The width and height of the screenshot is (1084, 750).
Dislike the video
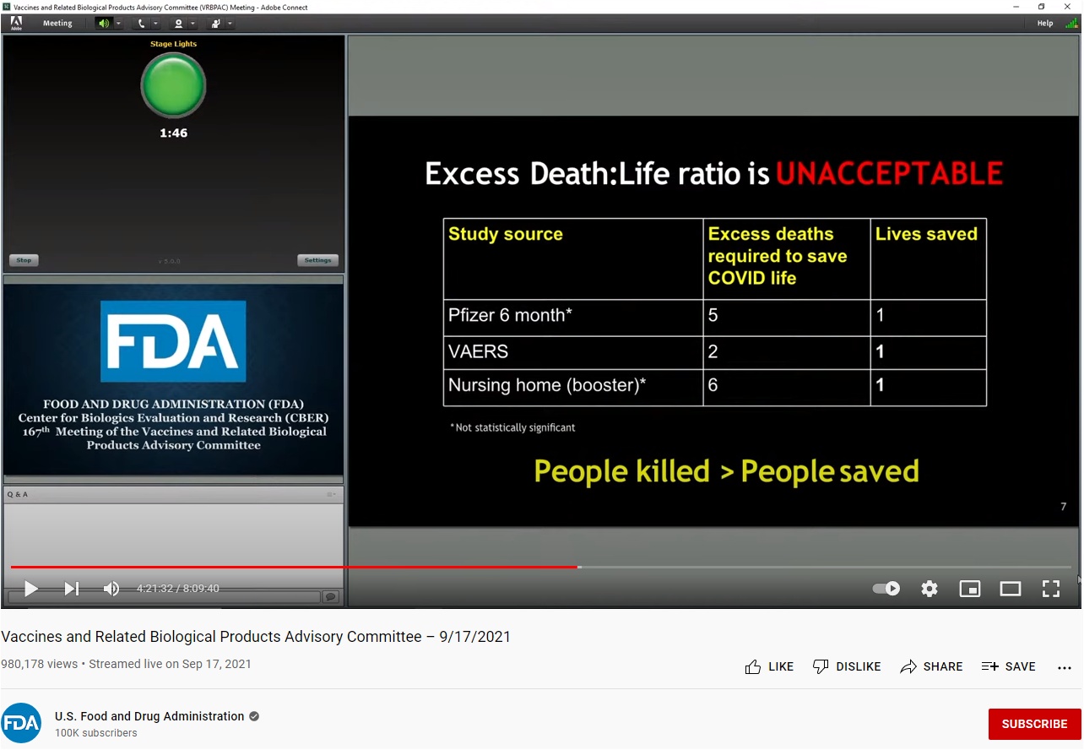pyautogui.click(x=847, y=666)
